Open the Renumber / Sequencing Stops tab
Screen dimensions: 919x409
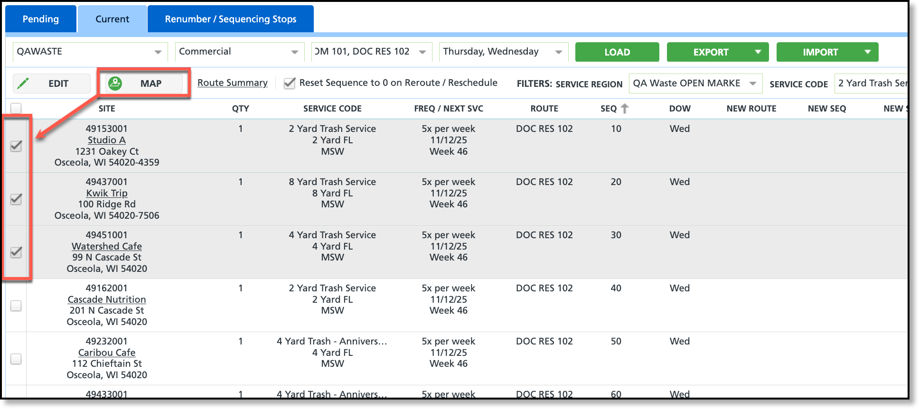coord(231,19)
